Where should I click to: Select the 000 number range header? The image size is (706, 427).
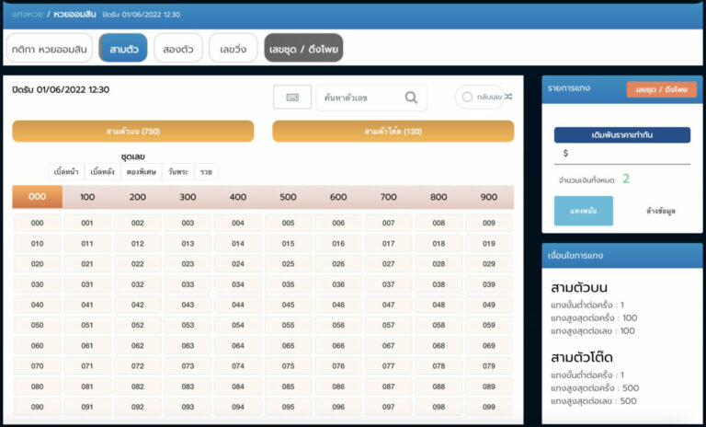coord(37,197)
